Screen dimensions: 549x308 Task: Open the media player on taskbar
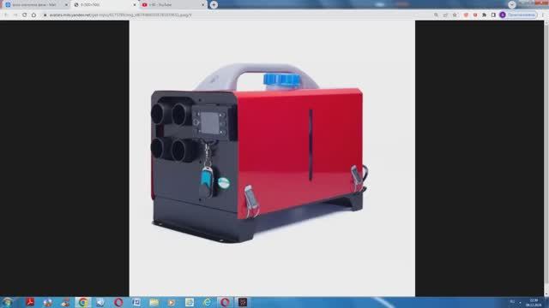[x=172, y=302]
